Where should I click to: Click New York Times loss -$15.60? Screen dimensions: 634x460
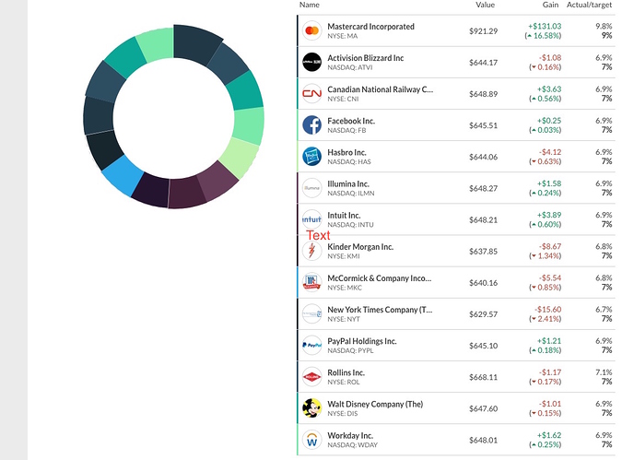(548, 310)
